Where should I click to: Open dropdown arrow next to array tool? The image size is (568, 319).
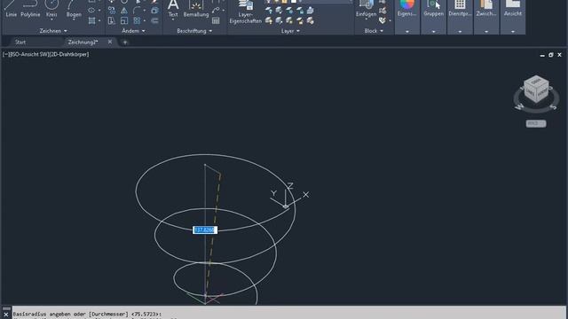click(144, 20)
